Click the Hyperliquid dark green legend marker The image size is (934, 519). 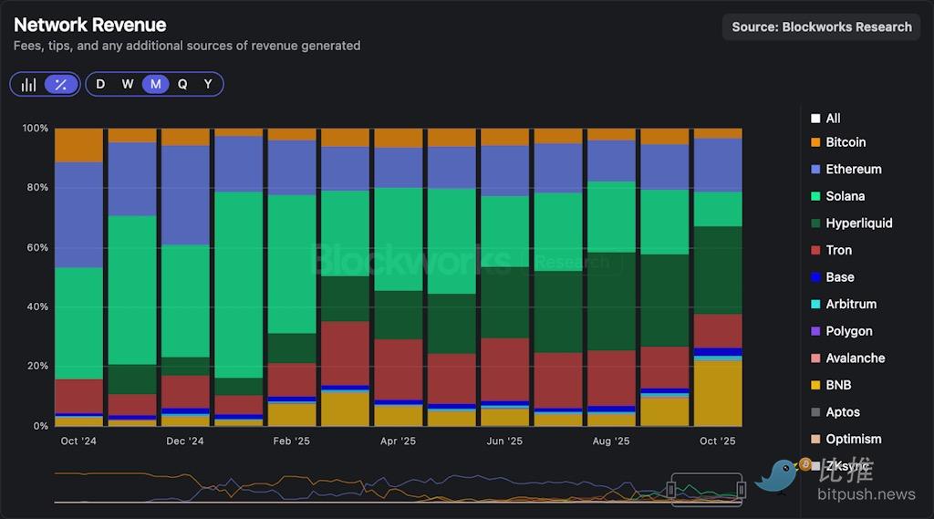pos(815,223)
